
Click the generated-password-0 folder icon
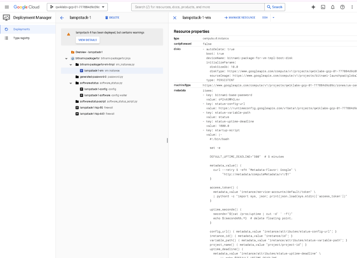77,77
